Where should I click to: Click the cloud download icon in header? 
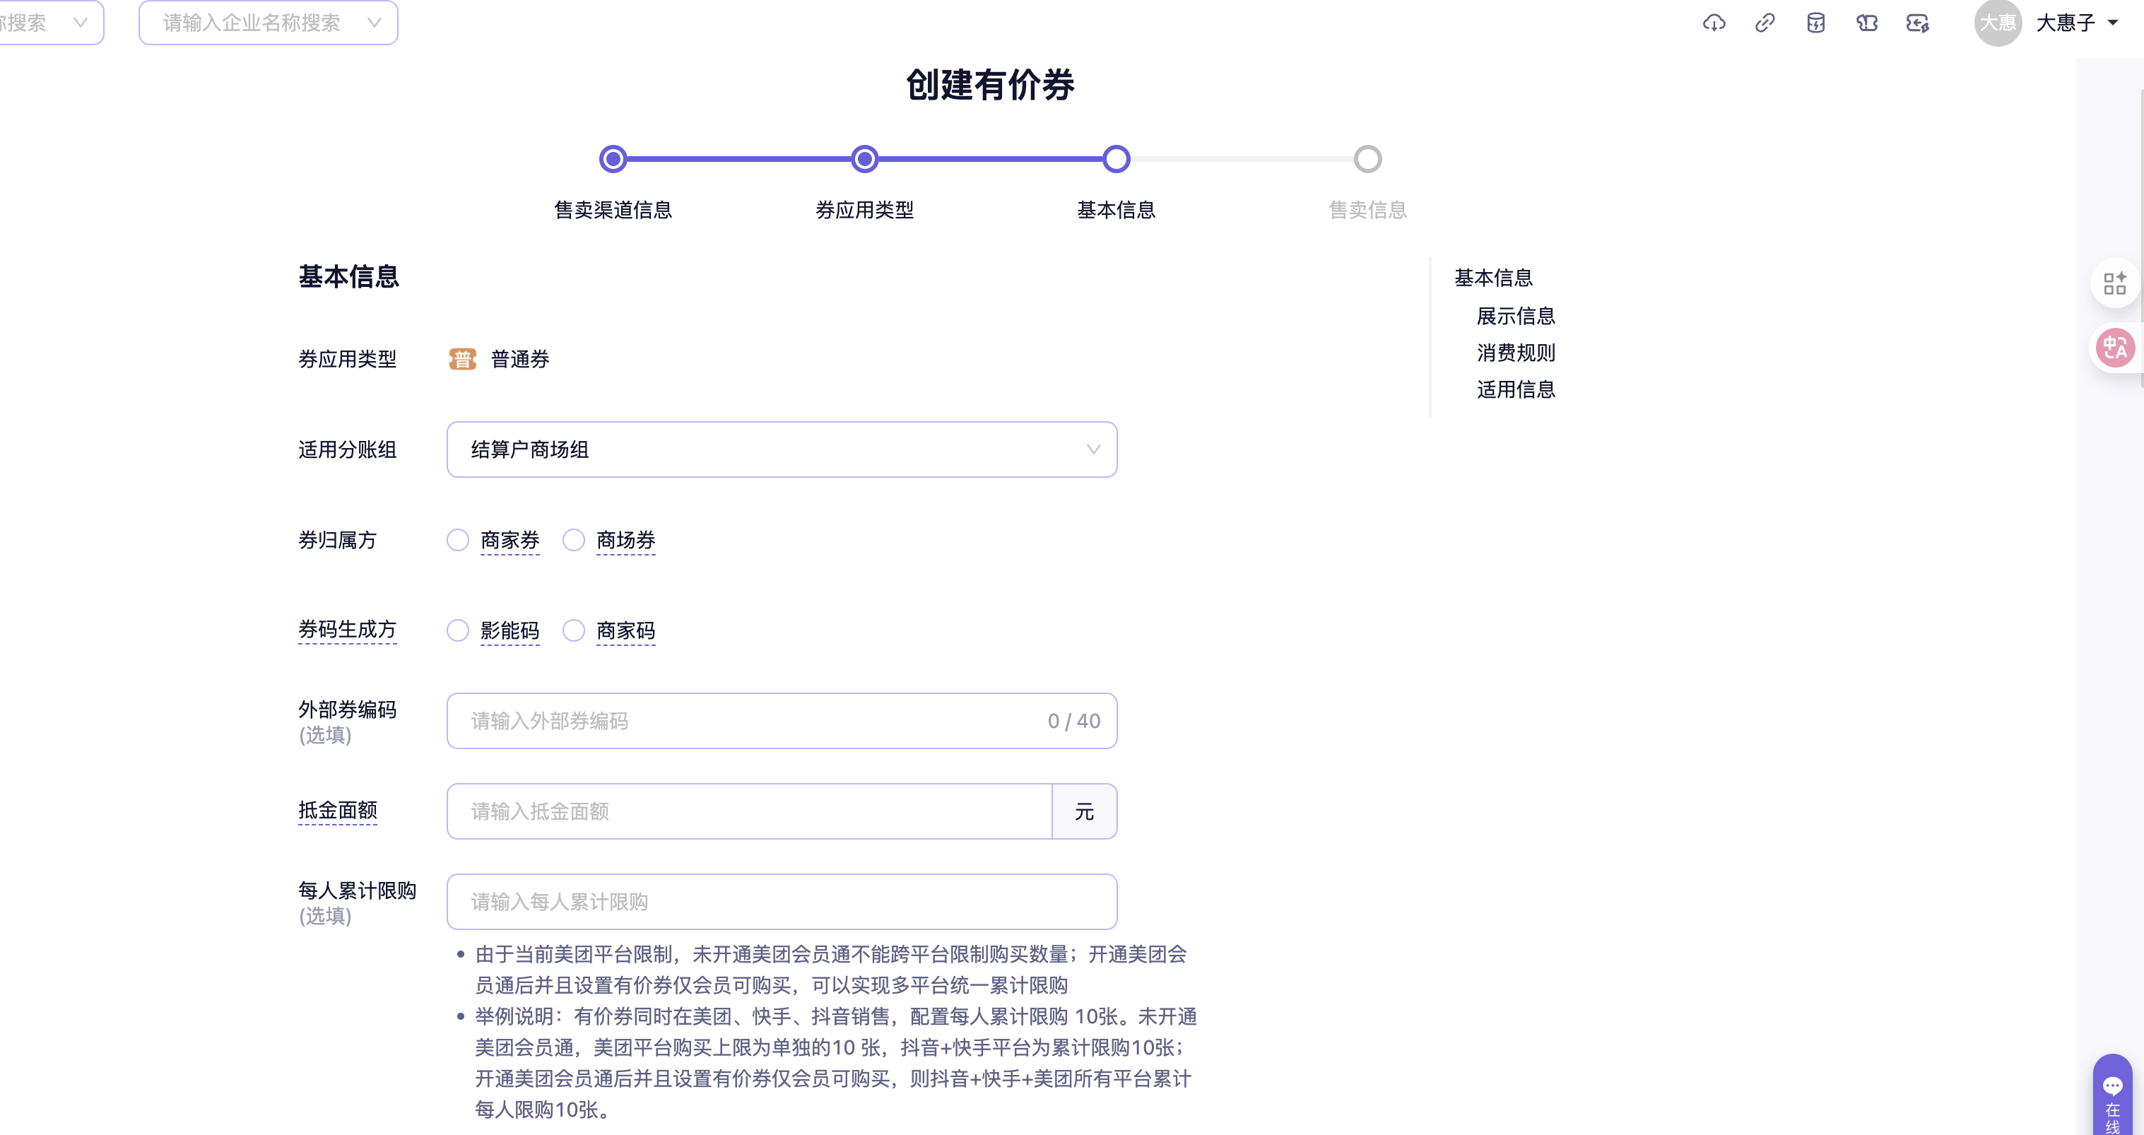(x=1714, y=23)
